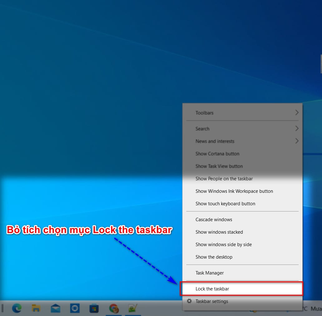Viewport: 322px width, 316px height.
Task: Toggle Show touch keyboard button
Action: [x=242, y=204]
